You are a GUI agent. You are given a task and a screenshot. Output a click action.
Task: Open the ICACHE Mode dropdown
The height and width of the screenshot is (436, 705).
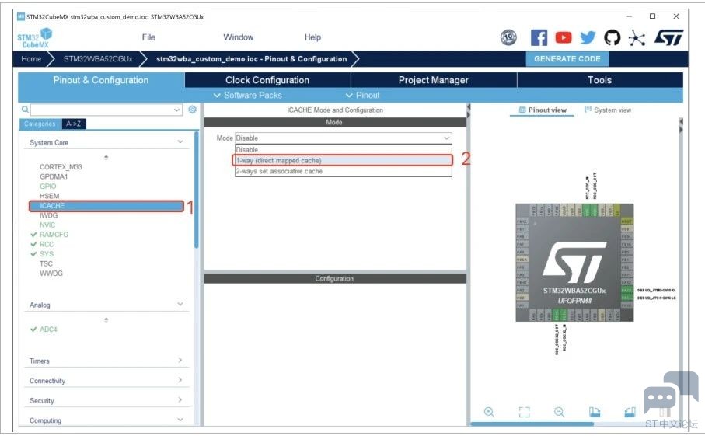point(344,138)
